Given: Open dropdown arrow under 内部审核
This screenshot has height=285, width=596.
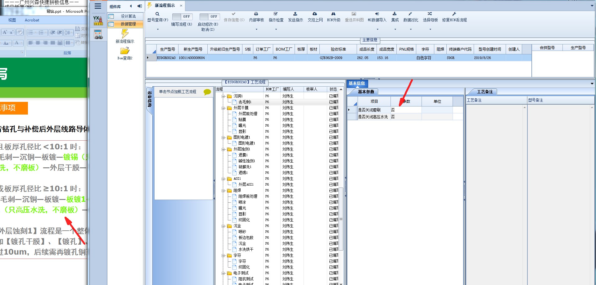Looking at the screenshot, I should (256, 29).
